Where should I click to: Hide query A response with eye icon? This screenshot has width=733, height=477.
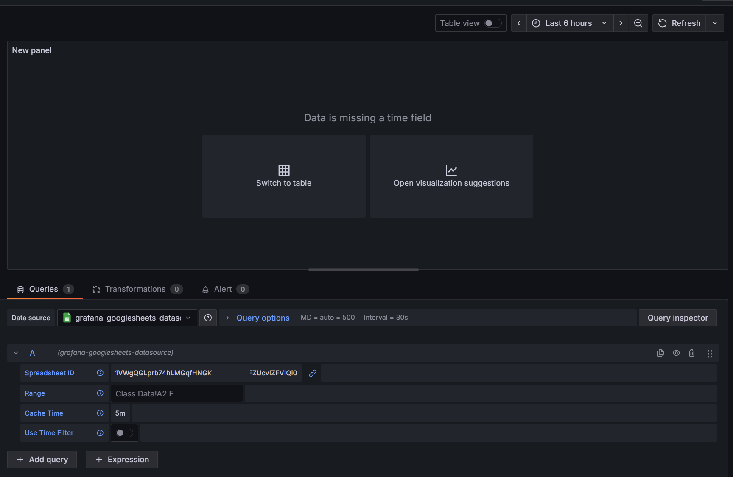click(676, 353)
